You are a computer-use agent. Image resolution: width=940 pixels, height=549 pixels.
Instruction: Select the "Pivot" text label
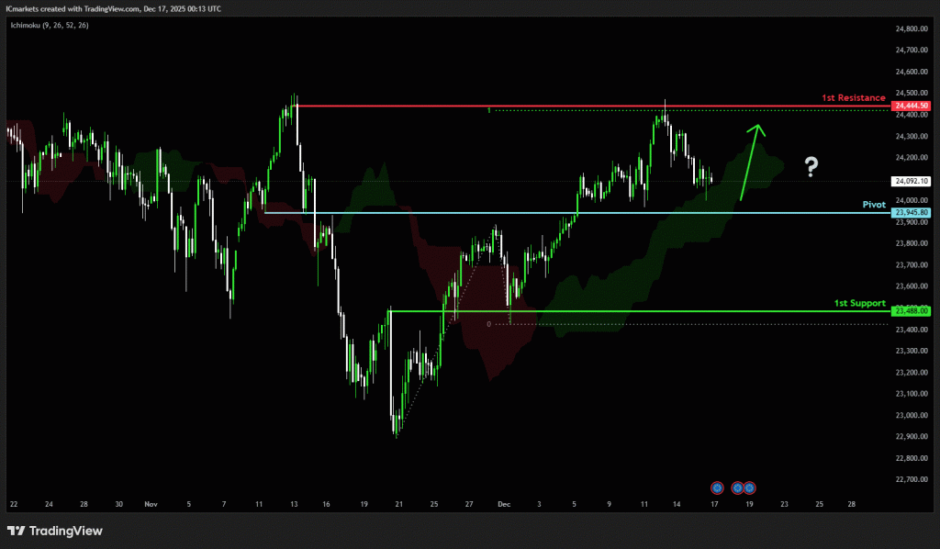[x=873, y=205]
